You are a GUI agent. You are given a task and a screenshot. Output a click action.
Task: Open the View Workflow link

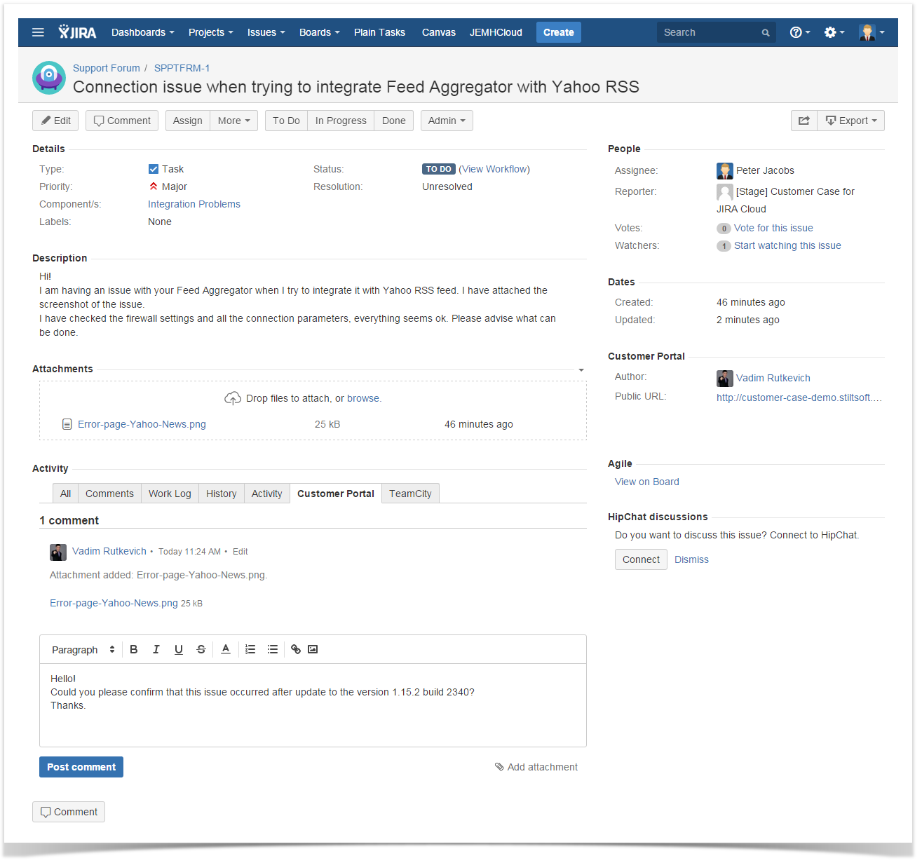[x=494, y=169]
